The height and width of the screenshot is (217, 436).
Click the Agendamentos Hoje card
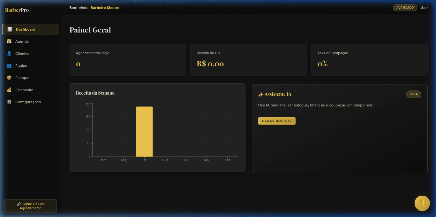pyautogui.click(x=128, y=60)
